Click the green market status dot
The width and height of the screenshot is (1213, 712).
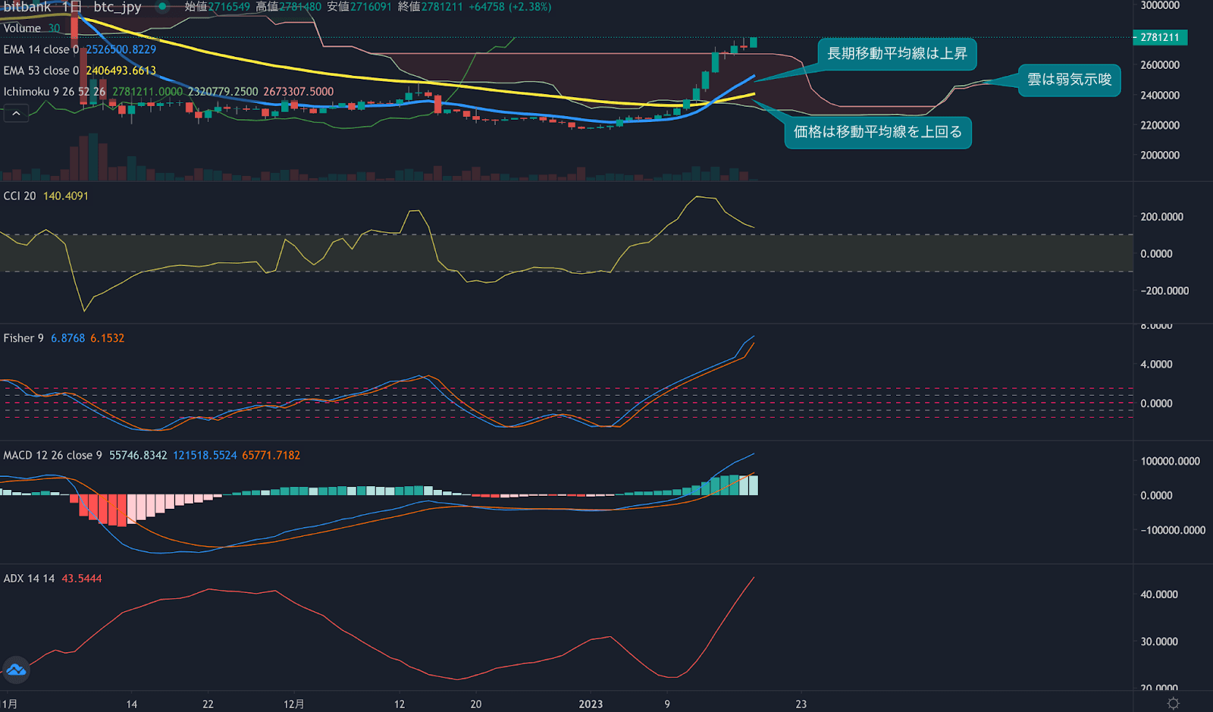coord(162,7)
